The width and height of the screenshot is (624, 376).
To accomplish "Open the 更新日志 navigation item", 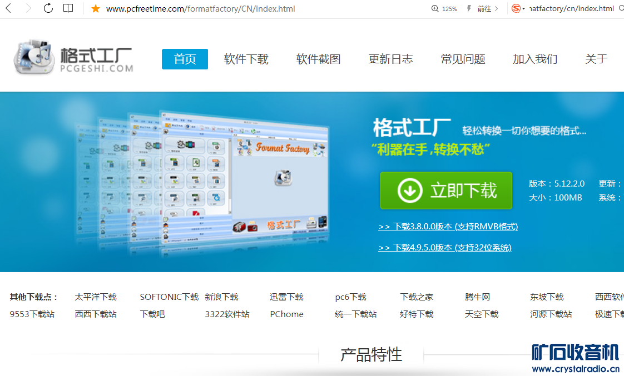I will [390, 59].
